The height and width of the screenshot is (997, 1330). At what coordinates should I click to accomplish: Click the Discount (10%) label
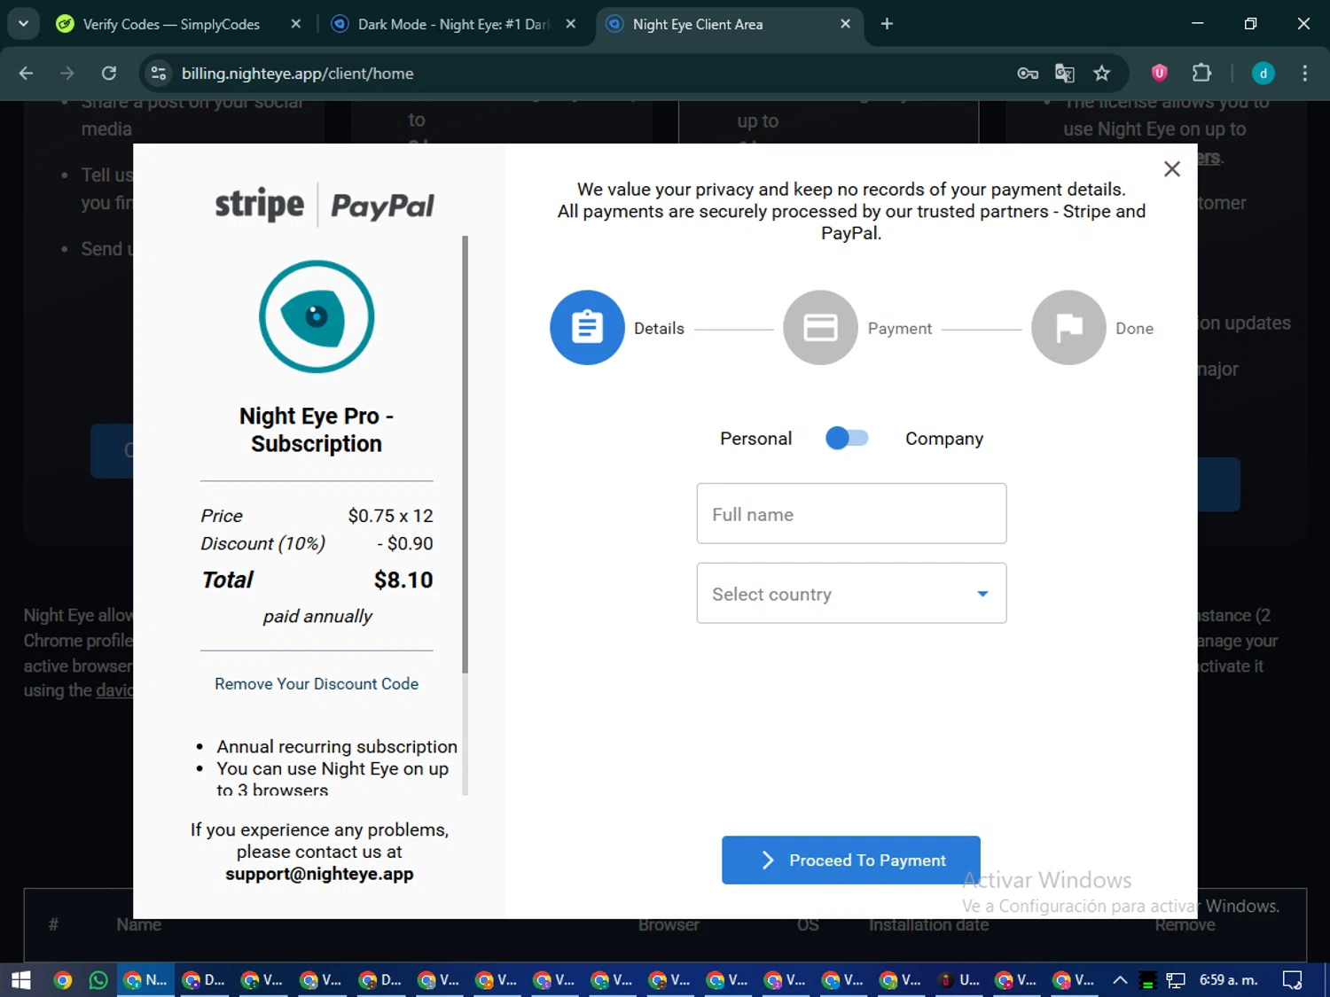[262, 543]
